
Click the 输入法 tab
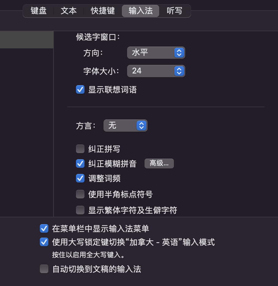point(141,11)
